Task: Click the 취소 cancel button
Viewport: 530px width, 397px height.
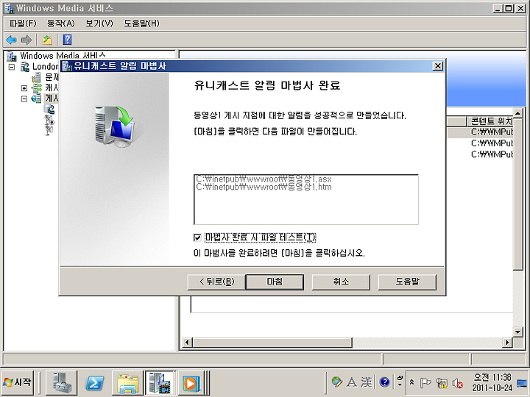Action: (x=341, y=282)
